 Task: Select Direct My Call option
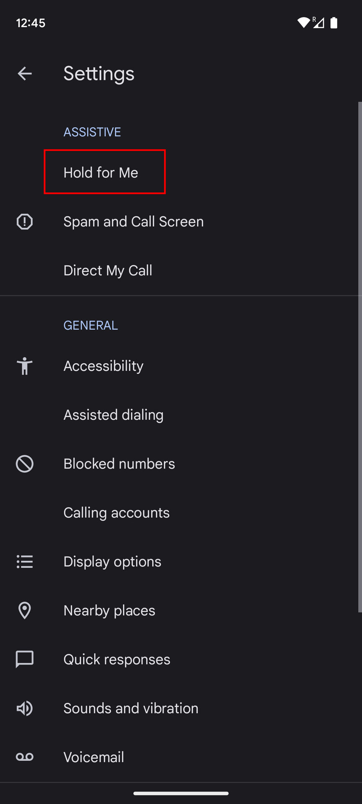(x=108, y=271)
